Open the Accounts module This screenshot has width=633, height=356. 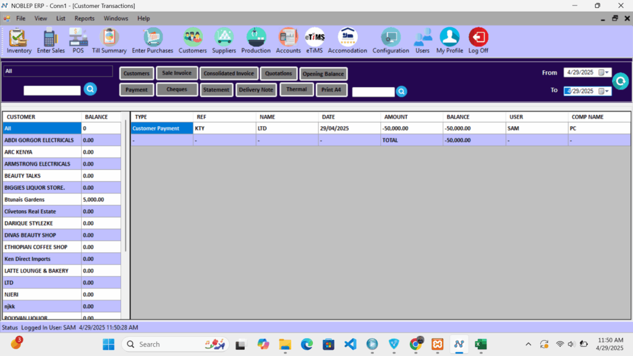(x=288, y=40)
